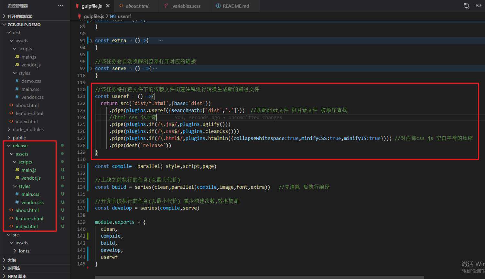Click gulpfile.js in the breadcrumb
The height and width of the screenshot is (279, 485).
(94, 16)
